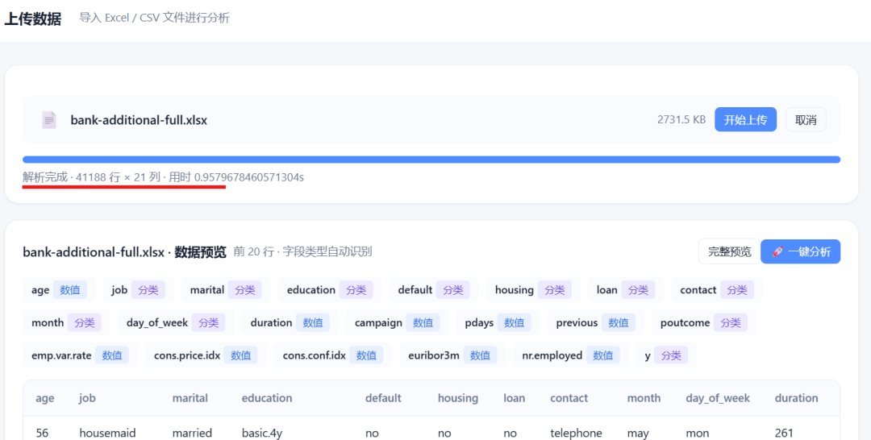This screenshot has height=440, width=871.
Task: Click the 261 duration cell
Action: tap(784, 433)
